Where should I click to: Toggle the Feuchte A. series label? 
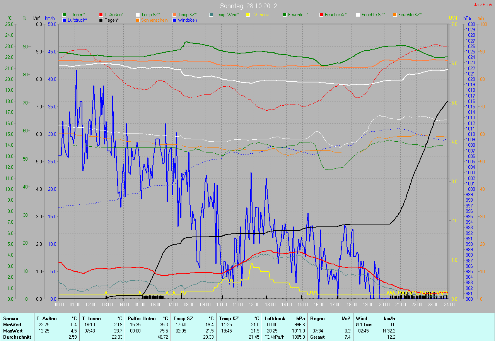tap(335, 15)
